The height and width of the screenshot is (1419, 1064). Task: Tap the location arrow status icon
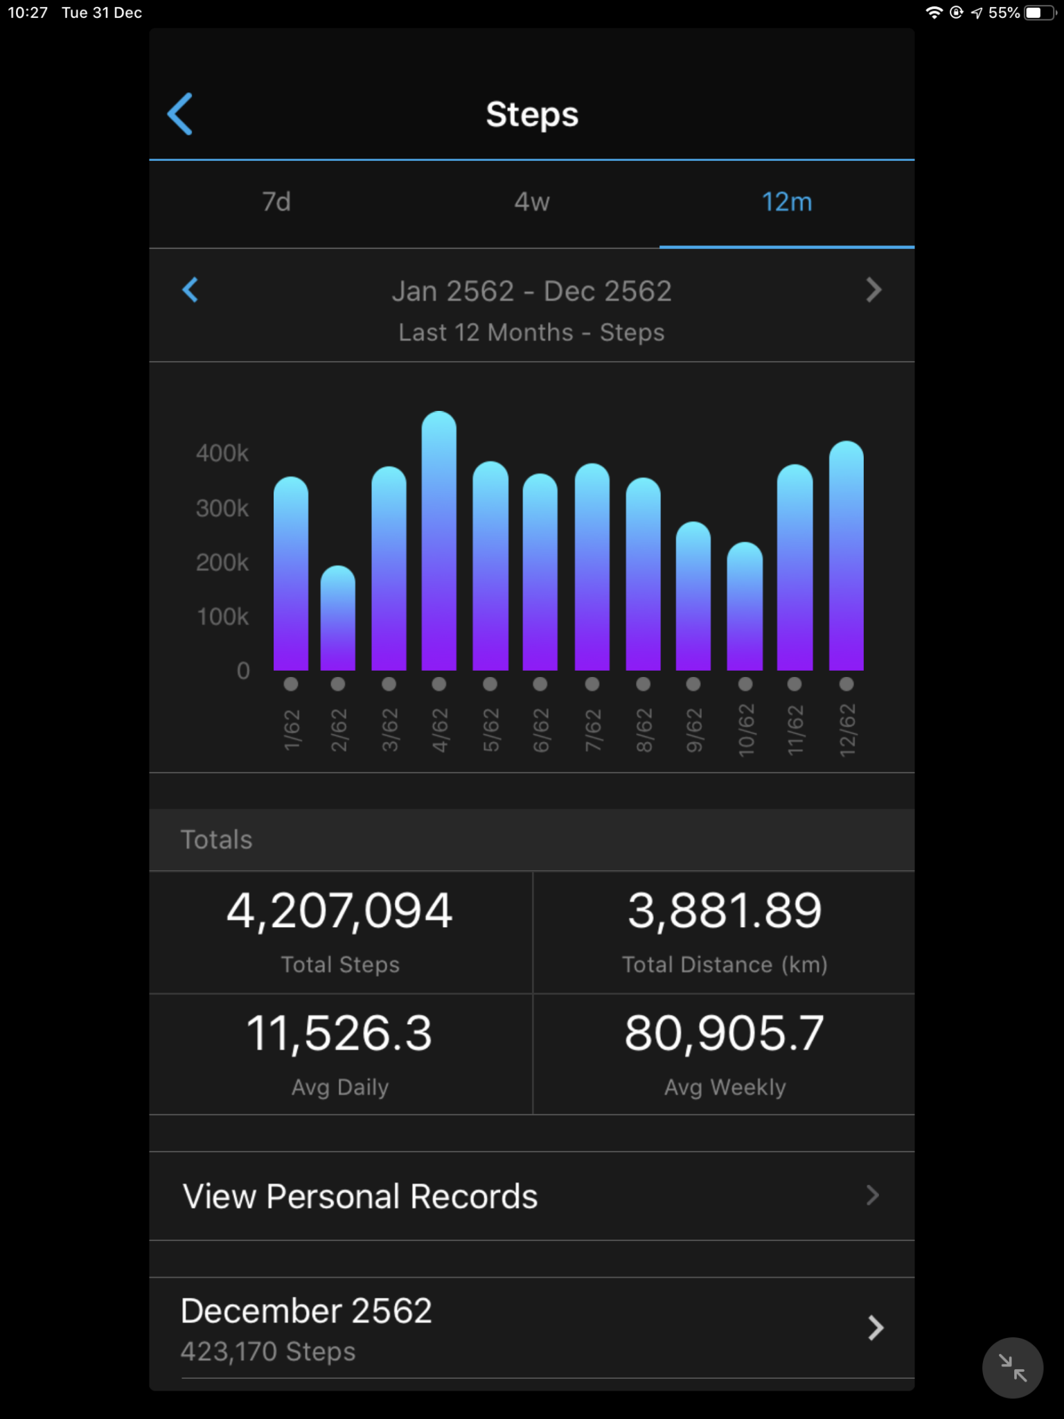click(x=977, y=12)
